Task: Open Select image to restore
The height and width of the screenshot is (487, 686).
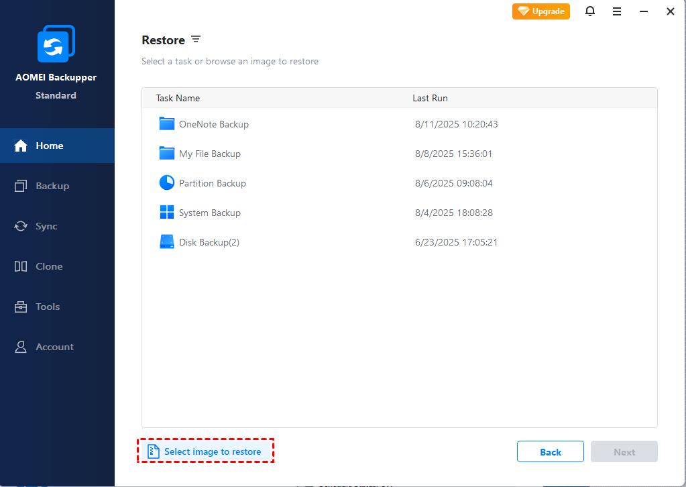Action: tap(205, 451)
